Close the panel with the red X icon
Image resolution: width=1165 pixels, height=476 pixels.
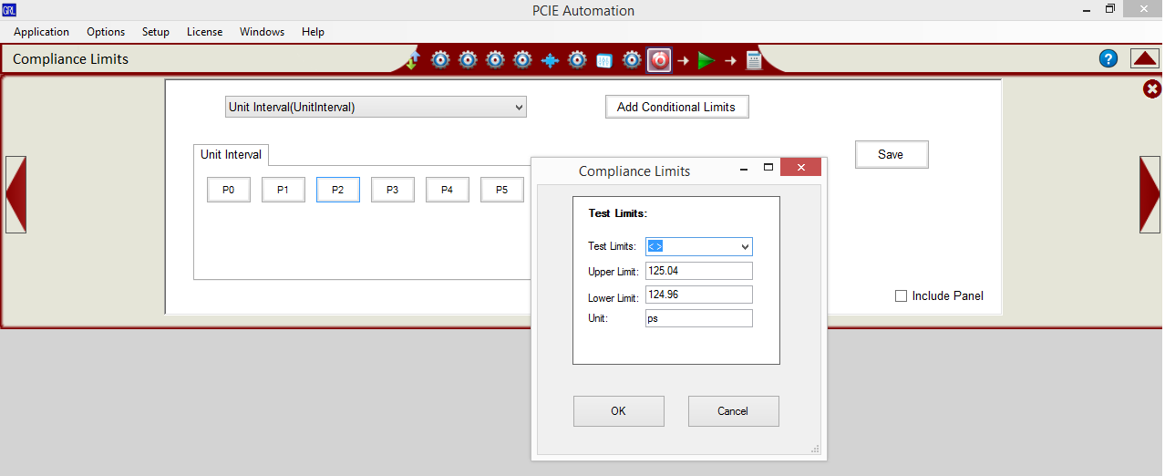1152,88
